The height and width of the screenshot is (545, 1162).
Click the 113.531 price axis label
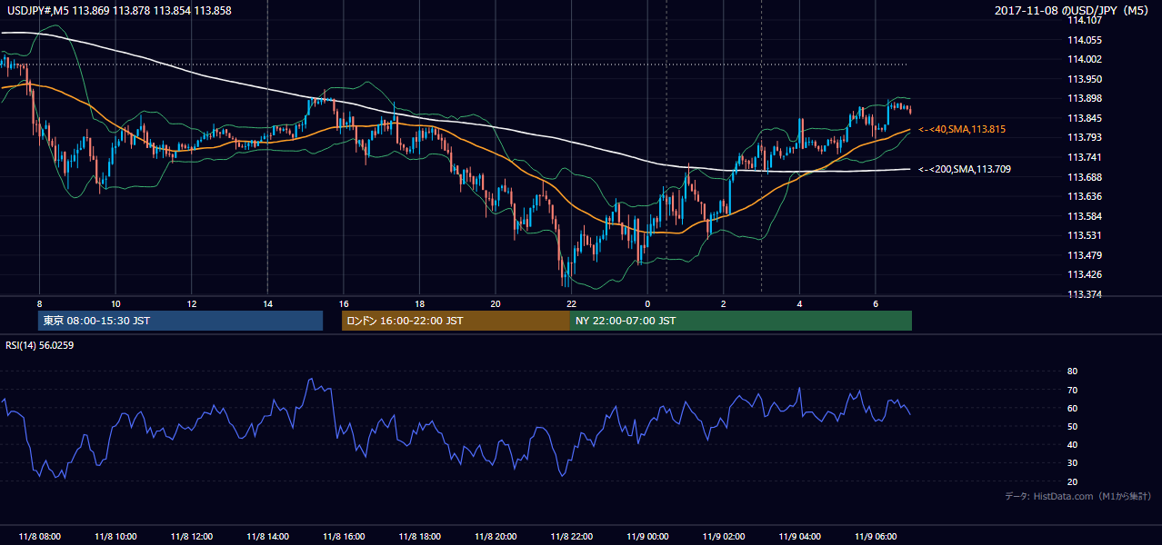(1085, 235)
